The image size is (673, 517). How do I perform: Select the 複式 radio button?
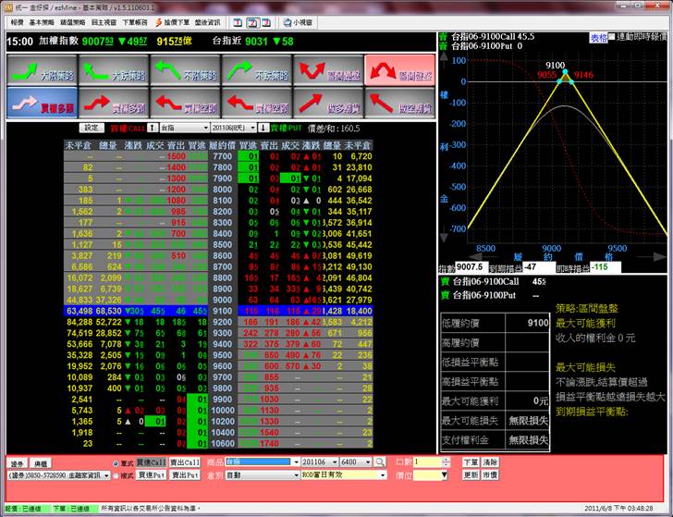[115, 474]
